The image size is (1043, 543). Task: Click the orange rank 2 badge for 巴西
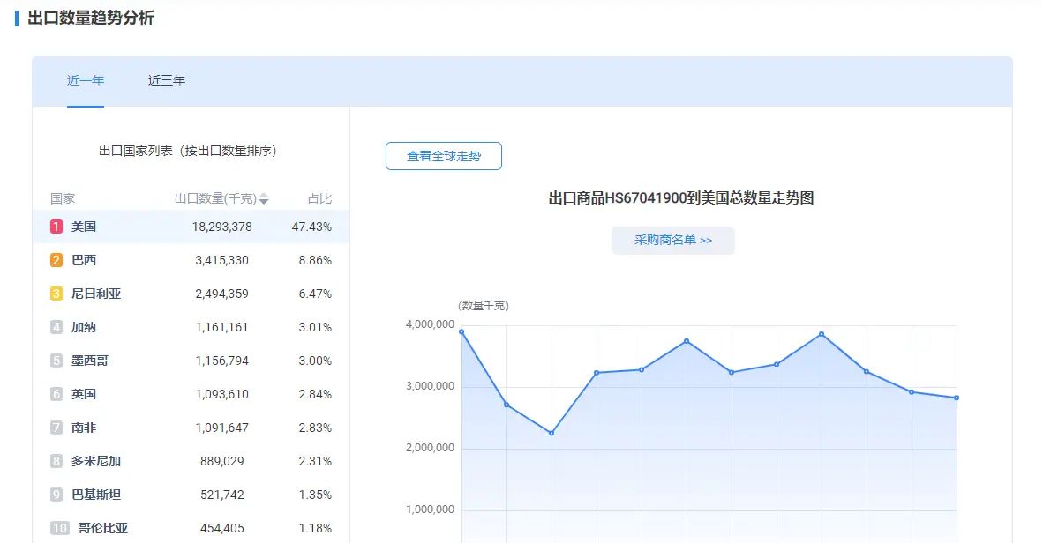click(x=55, y=260)
